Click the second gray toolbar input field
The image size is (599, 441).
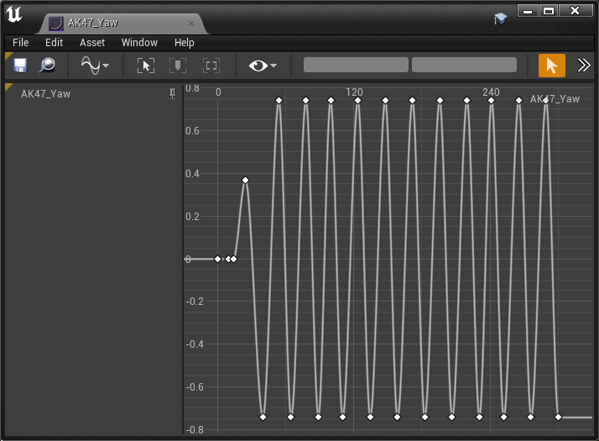[x=464, y=65]
